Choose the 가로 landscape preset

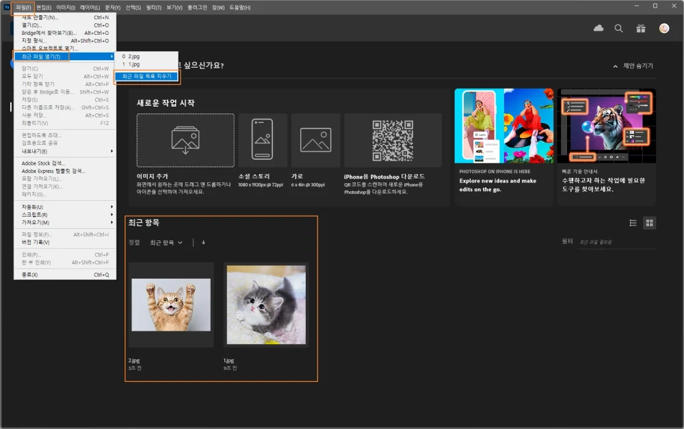click(x=315, y=140)
